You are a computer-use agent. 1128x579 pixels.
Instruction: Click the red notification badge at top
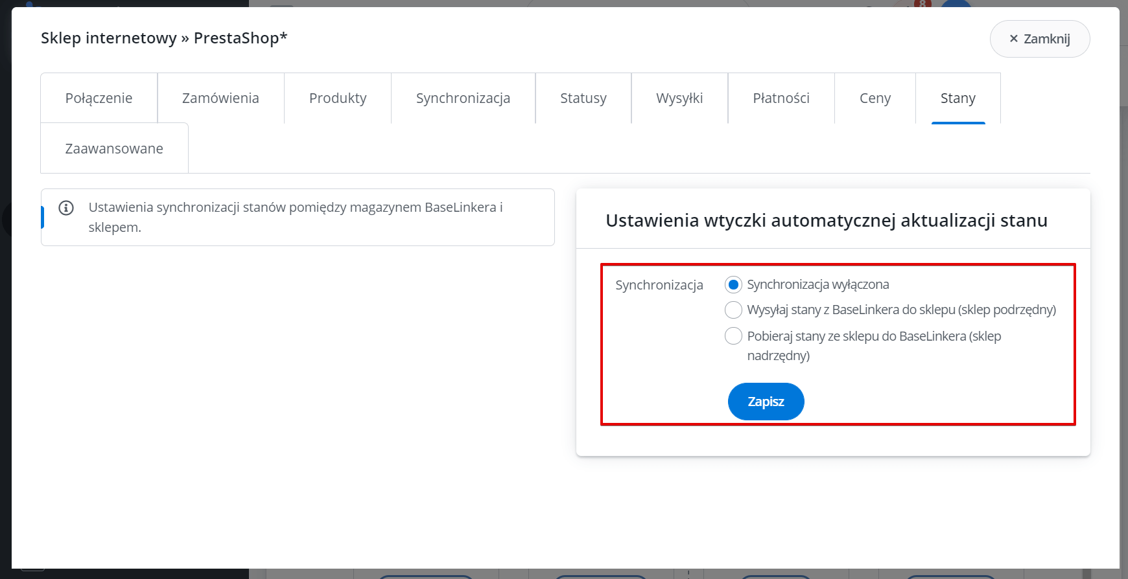922,4
